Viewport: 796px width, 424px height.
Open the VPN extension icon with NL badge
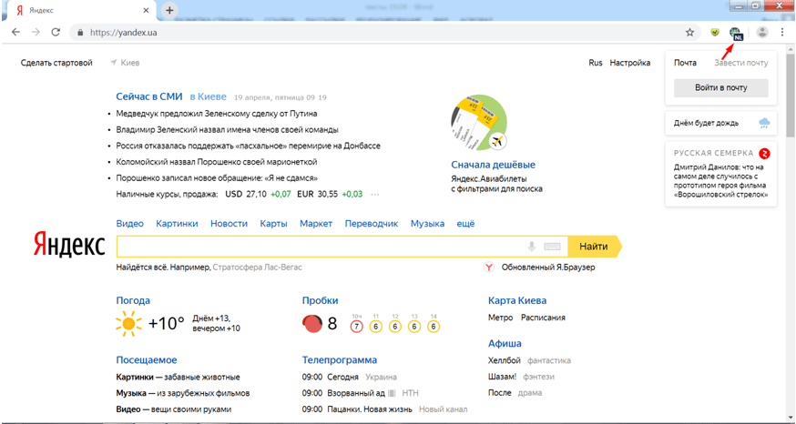(x=736, y=33)
